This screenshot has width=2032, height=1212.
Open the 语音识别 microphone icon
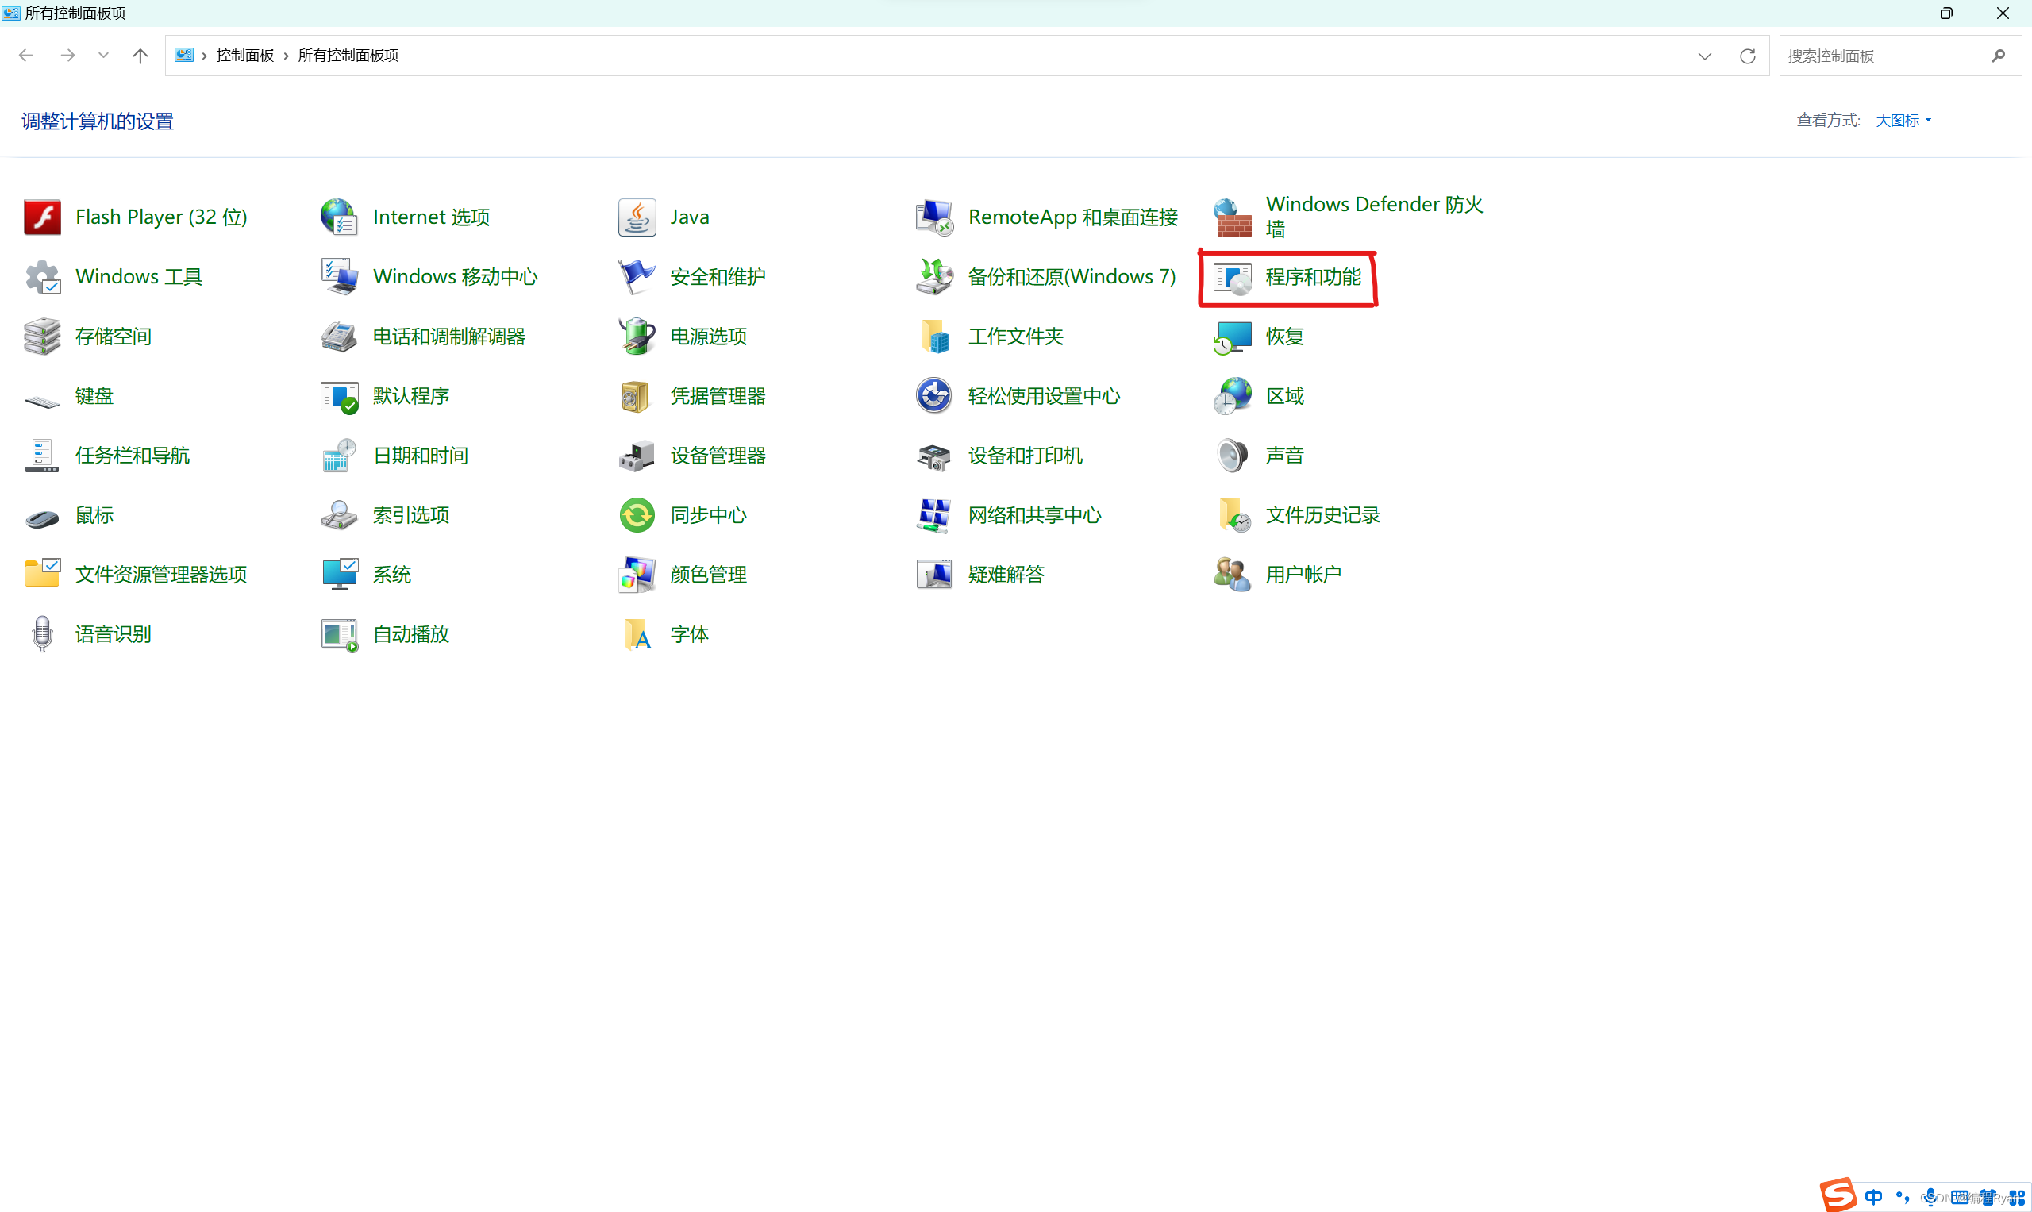[43, 635]
